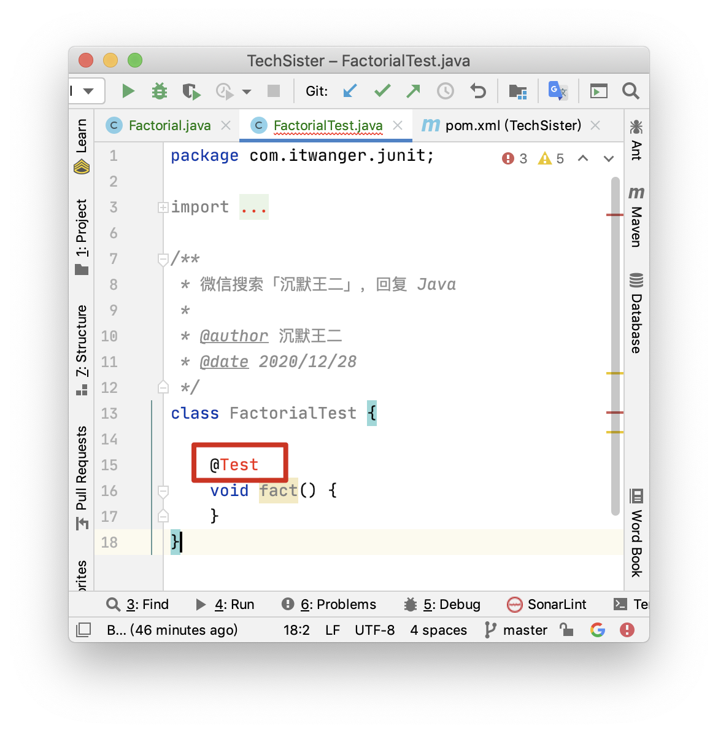Open the 6: Problems tool window

tap(329, 605)
